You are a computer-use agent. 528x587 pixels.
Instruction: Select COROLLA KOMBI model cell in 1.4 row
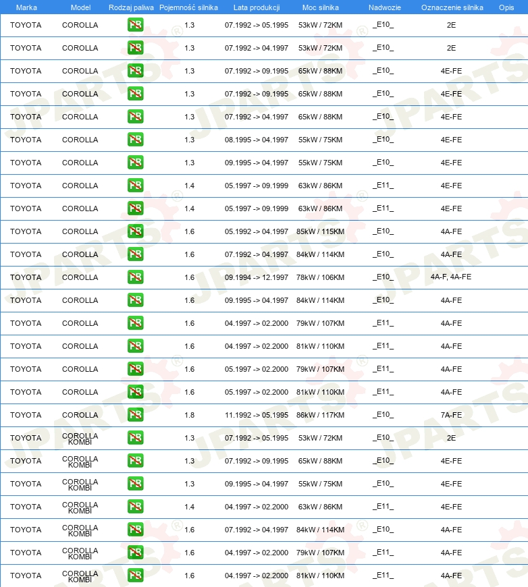click(x=80, y=507)
